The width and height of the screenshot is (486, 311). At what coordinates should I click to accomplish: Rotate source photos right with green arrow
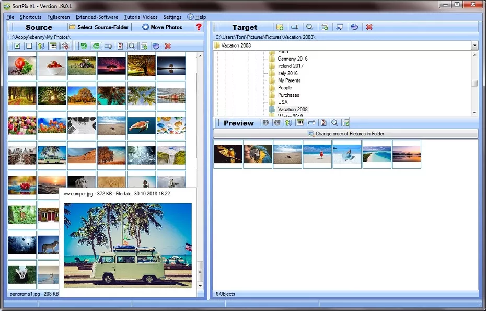tap(96, 46)
